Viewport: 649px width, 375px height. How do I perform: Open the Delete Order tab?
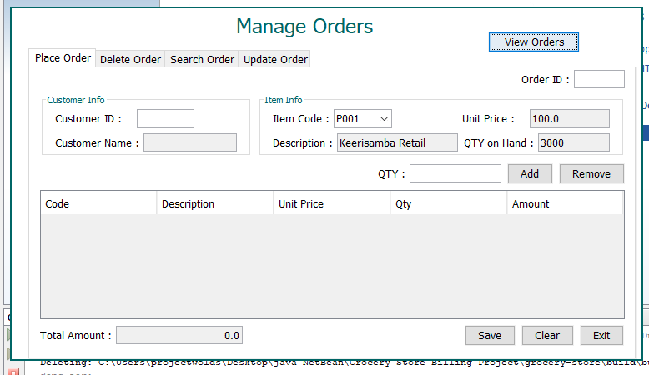[130, 59]
